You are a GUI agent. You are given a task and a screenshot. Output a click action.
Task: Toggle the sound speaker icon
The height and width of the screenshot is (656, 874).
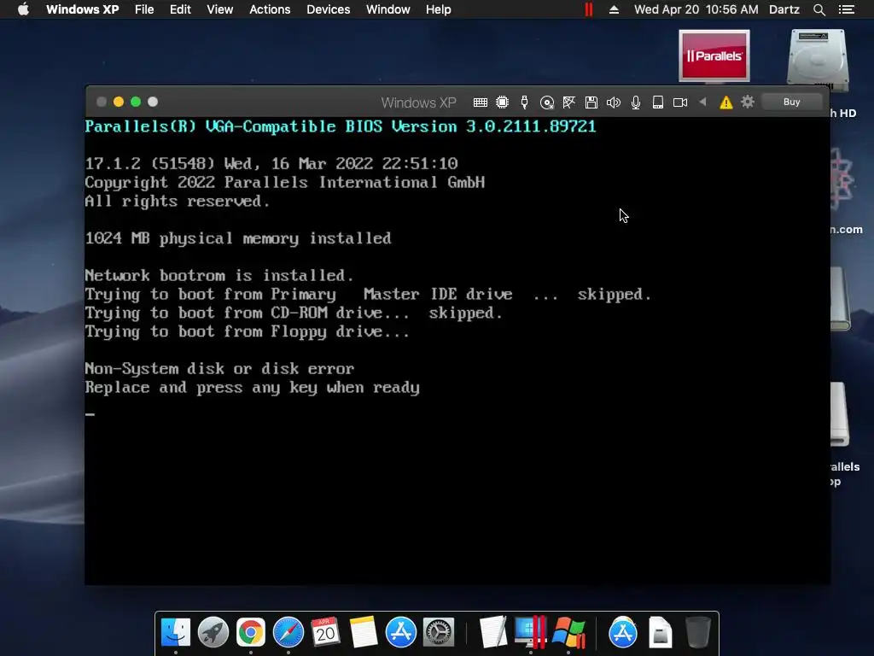click(x=614, y=102)
